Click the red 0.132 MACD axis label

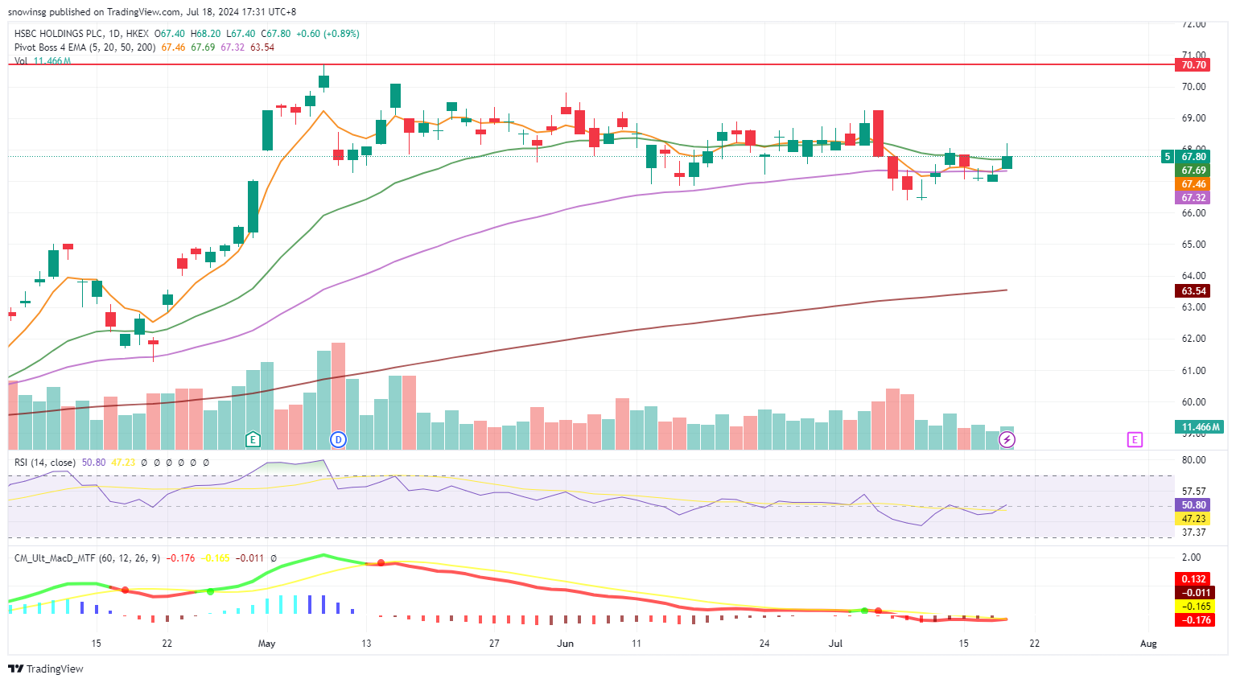pos(1193,579)
